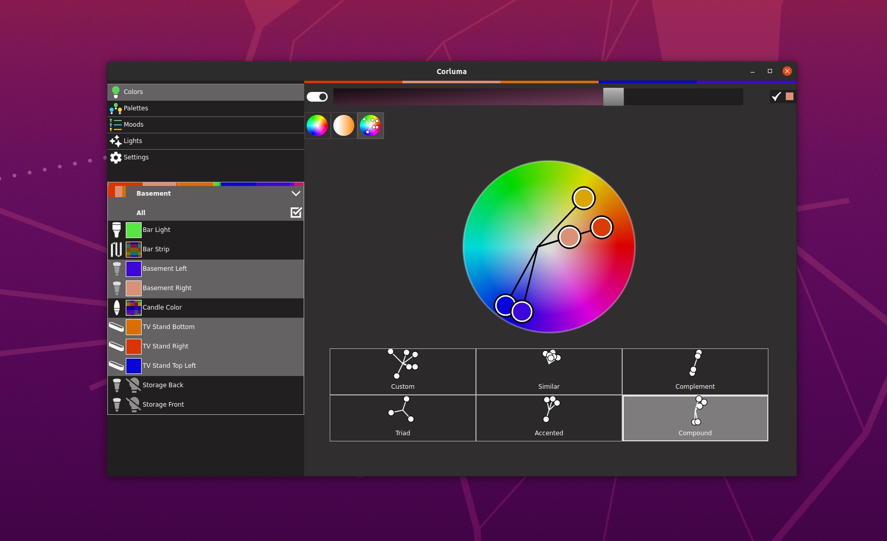The image size is (887, 541).
Task: Toggle the lights on/off switch
Action: click(x=317, y=96)
